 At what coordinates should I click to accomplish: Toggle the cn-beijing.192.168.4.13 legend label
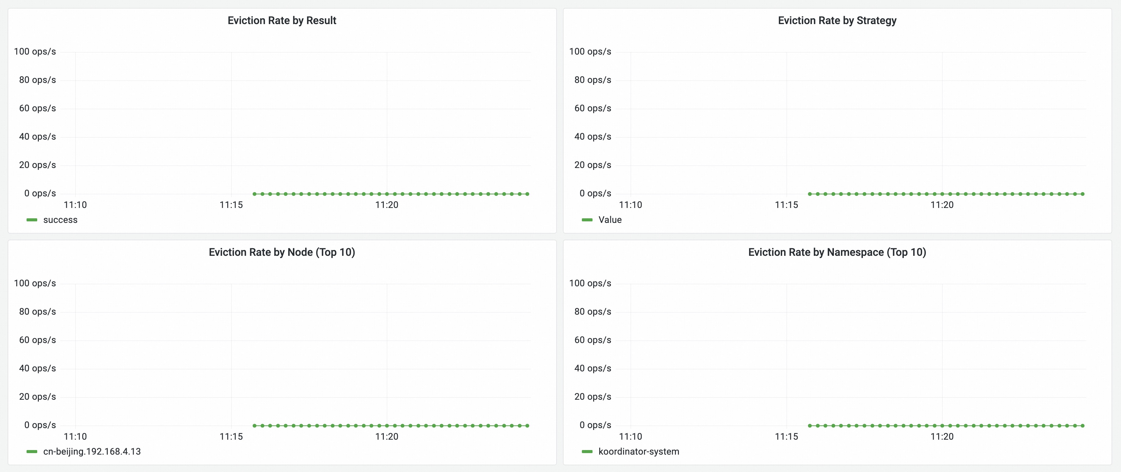coord(92,452)
